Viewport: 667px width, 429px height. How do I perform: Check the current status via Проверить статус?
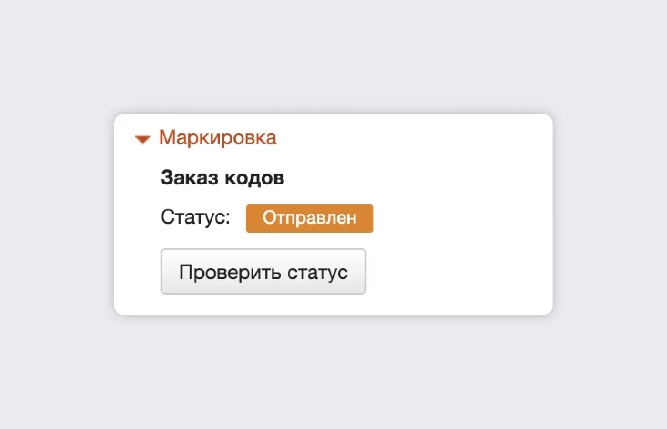click(263, 271)
